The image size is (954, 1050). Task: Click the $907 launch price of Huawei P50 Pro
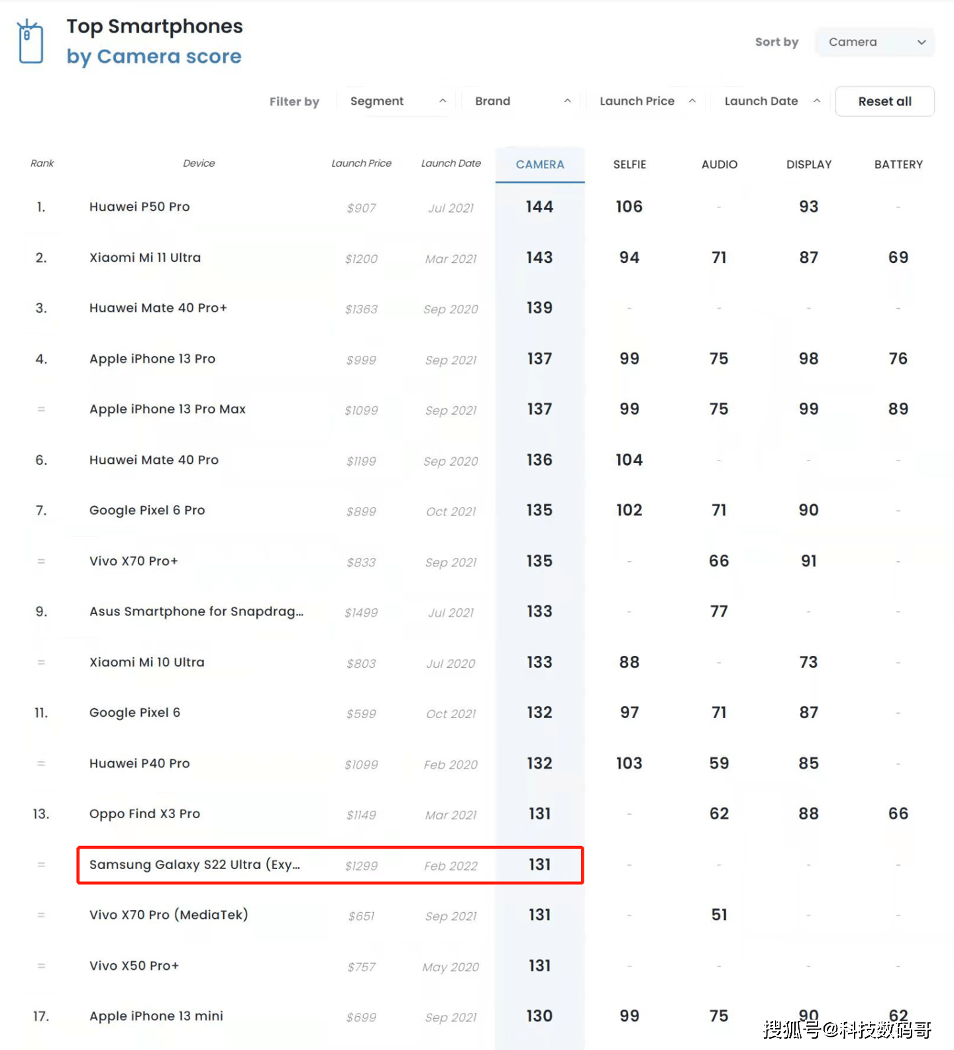pos(361,208)
